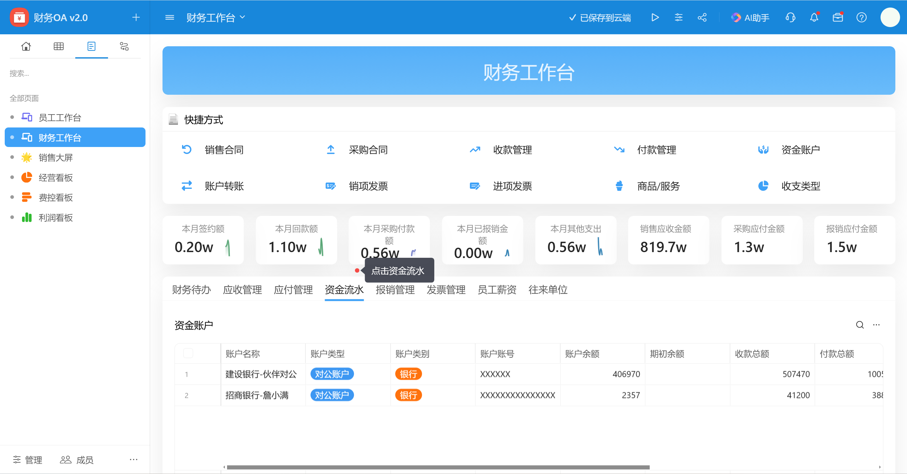
Task: Select 财务工作台 page in sidebar
Action: pyautogui.click(x=75, y=137)
